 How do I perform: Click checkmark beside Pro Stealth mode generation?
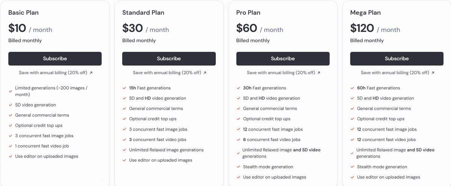tap(238, 167)
